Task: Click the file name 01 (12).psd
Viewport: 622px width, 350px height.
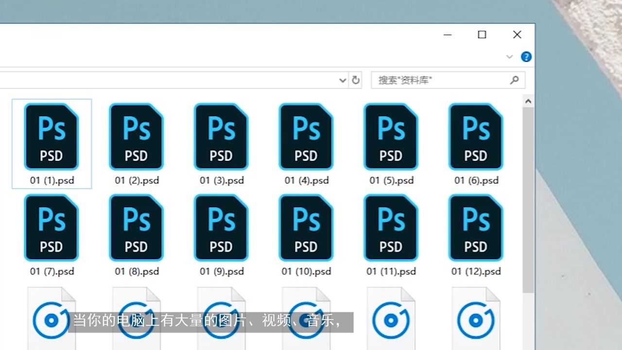Action: click(476, 271)
